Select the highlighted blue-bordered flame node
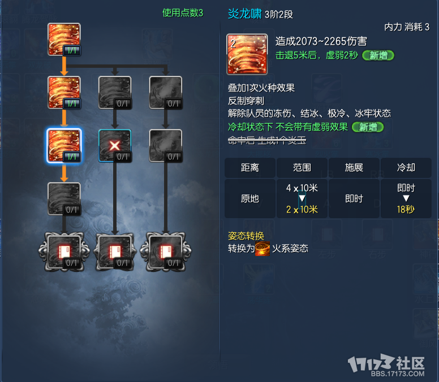This screenshot has height=382, width=439. [64, 146]
